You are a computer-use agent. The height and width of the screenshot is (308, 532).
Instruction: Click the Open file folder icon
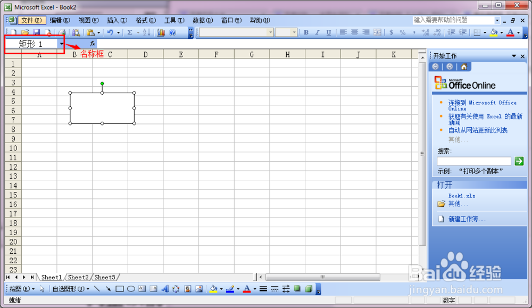click(x=25, y=32)
